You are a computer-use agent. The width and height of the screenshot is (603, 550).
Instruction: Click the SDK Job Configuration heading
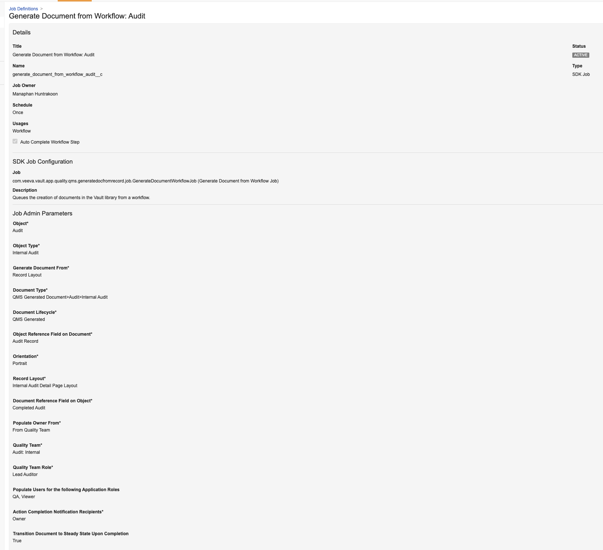point(43,162)
